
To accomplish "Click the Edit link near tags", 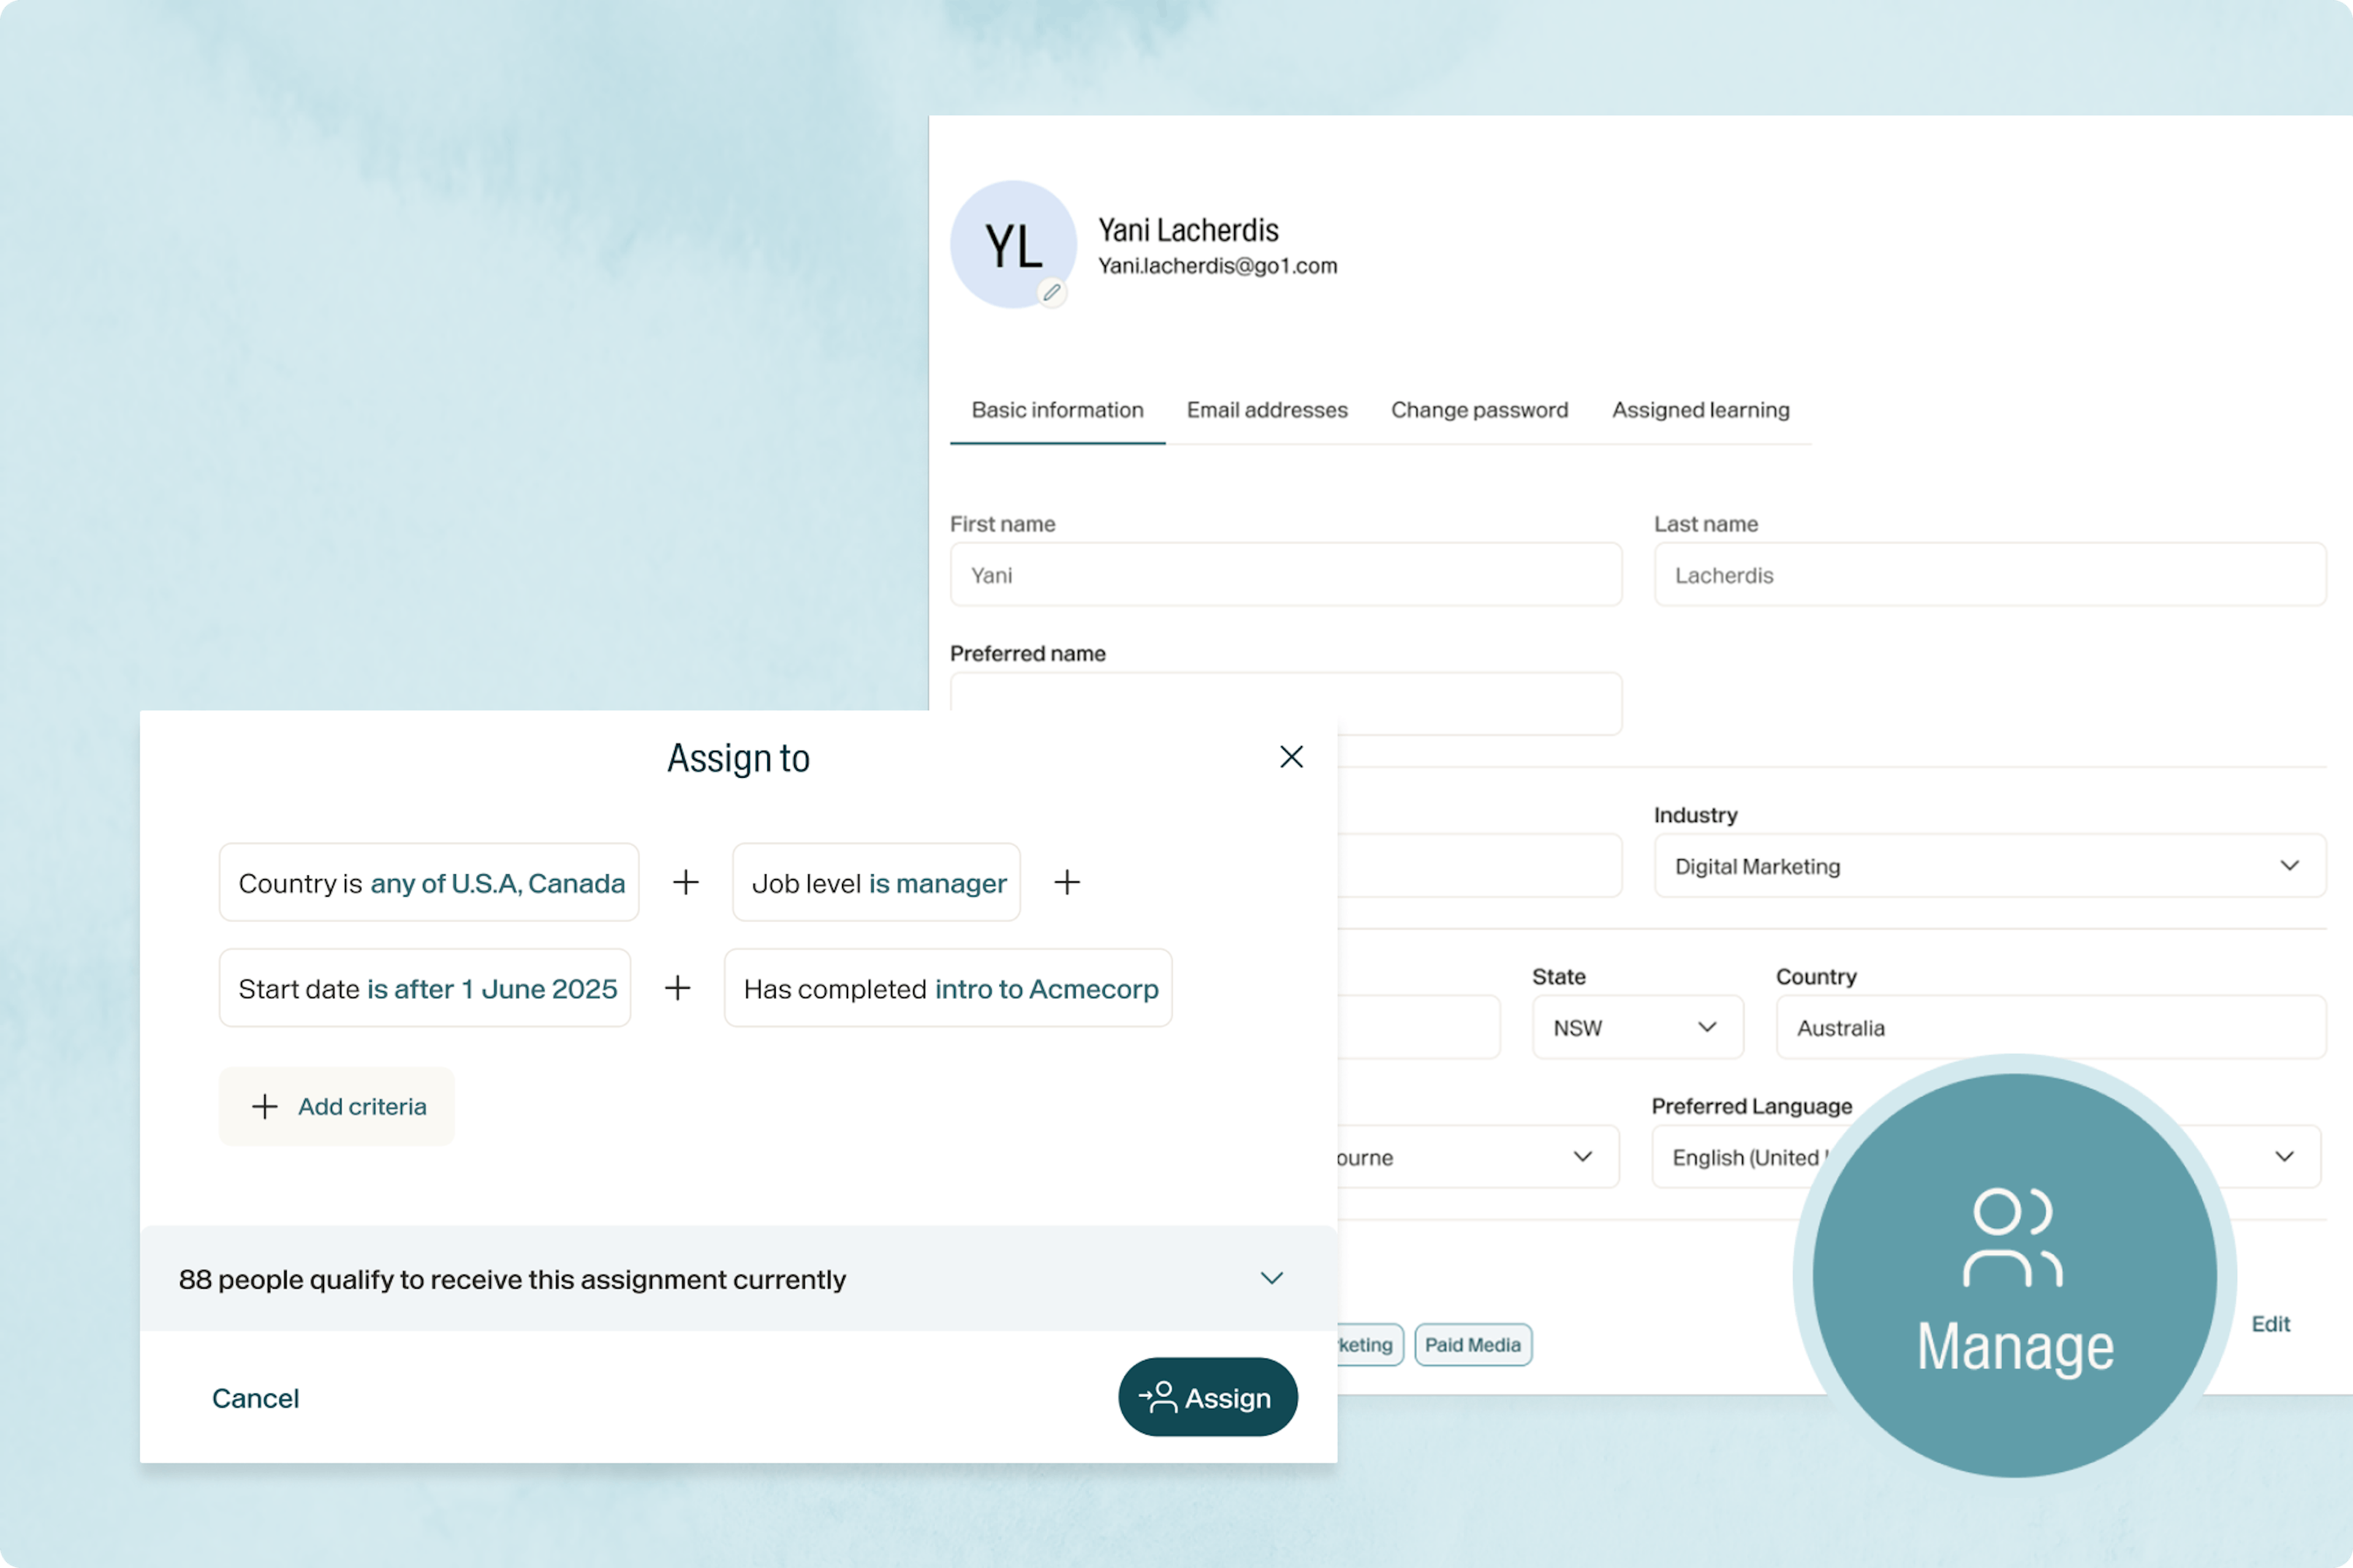I will [2270, 1324].
